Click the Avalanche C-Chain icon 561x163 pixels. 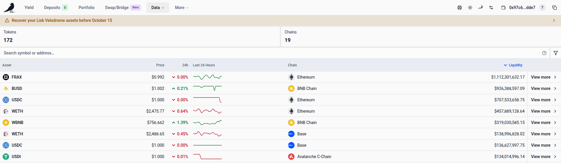[x=291, y=157]
